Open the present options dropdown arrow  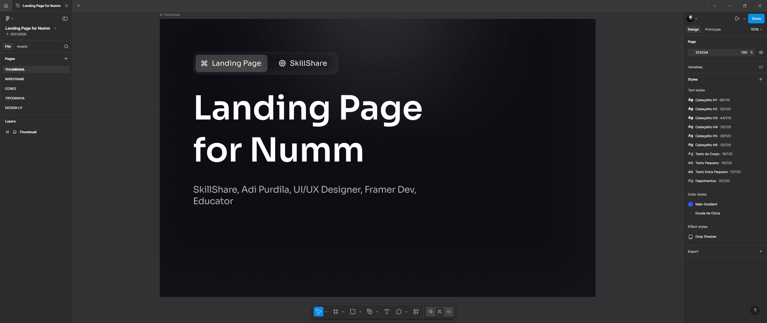[x=744, y=19]
